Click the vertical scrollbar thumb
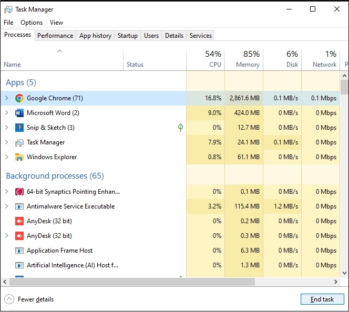Screen dimensions: 349x312 tap(344, 87)
